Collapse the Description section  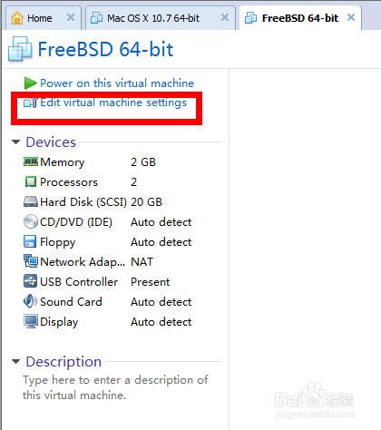click(x=15, y=361)
